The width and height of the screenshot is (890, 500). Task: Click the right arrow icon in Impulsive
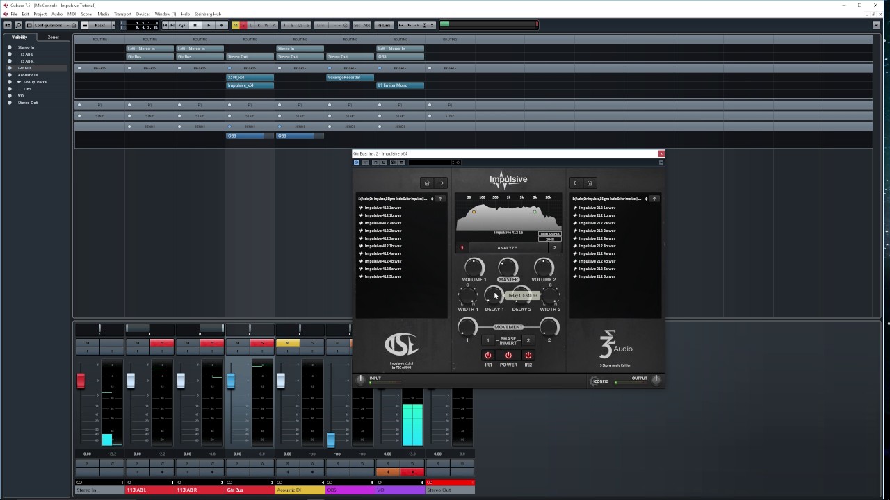[x=440, y=183]
